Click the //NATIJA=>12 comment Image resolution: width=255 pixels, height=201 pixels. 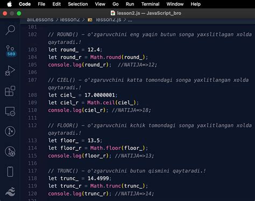pyautogui.click(x=137, y=65)
